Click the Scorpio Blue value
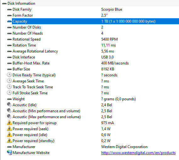The height and width of the screenshot is (160, 179). click(112, 9)
